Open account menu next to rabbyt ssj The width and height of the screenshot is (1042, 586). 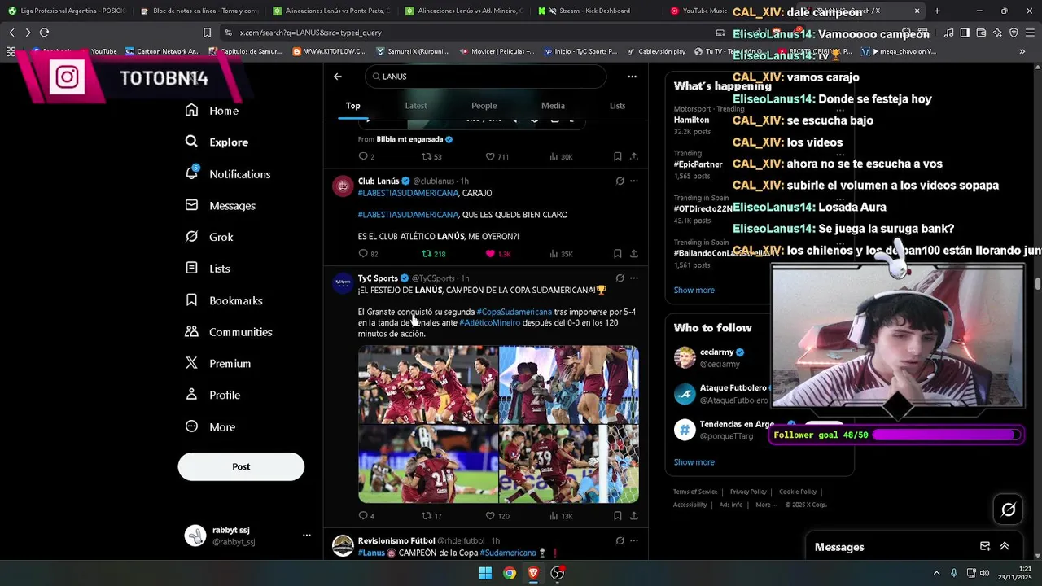click(x=307, y=536)
